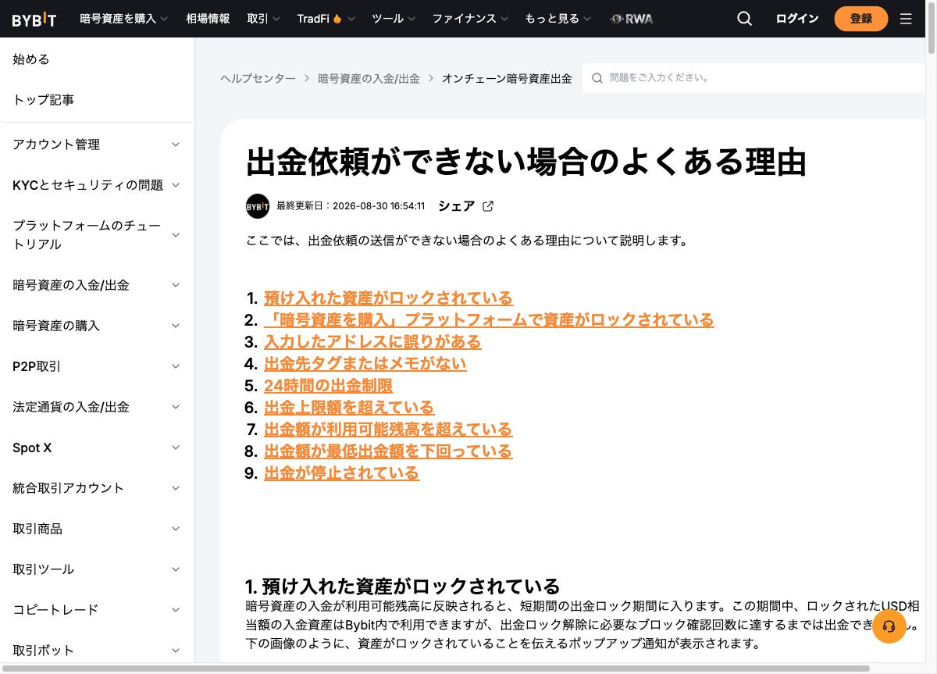Jump to 「暗号資産を購入」プラットフォーム link
Screen dimensions: 937x674
coord(489,320)
